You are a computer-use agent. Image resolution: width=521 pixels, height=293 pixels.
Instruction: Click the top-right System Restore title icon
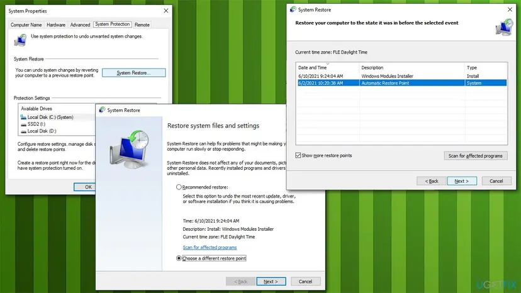[x=293, y=9]
